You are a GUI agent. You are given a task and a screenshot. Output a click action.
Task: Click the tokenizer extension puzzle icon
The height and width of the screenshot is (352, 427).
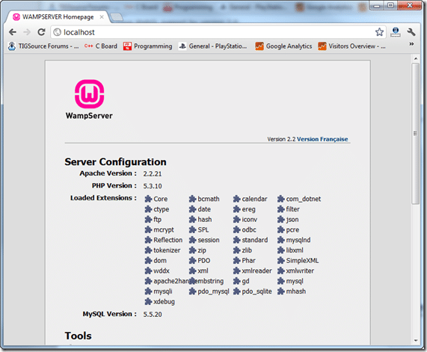pyautogui.click(x=148, y=250)
